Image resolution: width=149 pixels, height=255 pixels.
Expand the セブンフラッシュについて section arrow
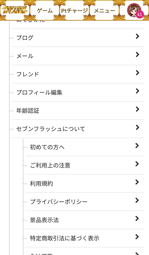tap(137, 127)
